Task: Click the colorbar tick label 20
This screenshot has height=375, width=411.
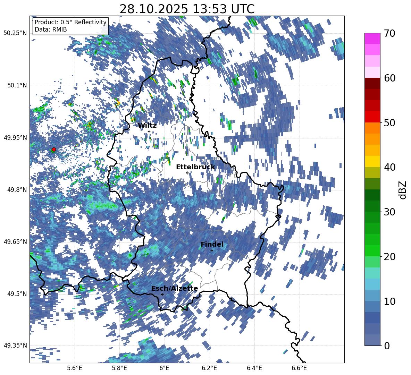Action: tap(389, 256)
